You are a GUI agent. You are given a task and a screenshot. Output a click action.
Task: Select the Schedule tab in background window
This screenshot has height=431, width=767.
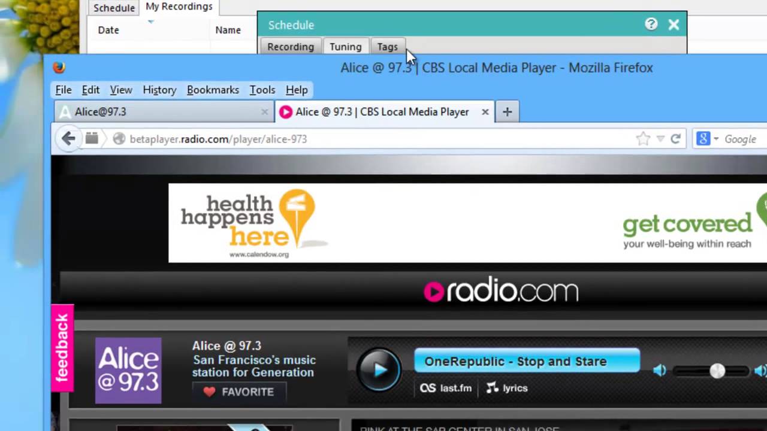coord(114,8)
